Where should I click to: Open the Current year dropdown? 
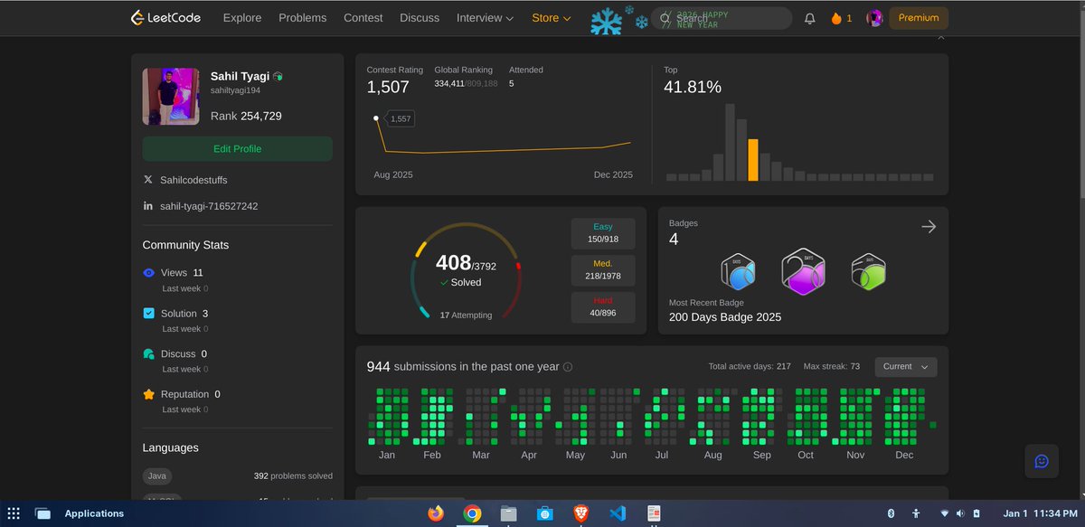pyautogui.click(x=906, y=367)
